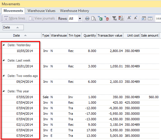The height and width of the screenshot is (140, 161).
Task: Click the 2,100.03 transaction value
Action: 116,82
